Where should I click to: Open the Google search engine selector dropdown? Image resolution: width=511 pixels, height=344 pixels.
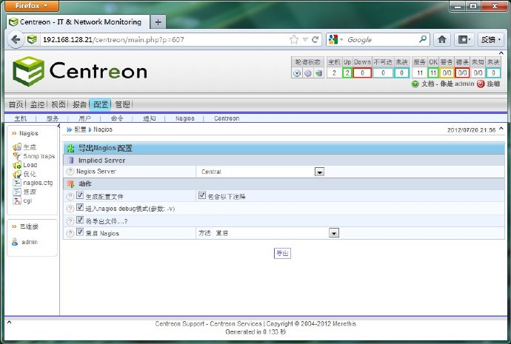click(x=335, y=40)
